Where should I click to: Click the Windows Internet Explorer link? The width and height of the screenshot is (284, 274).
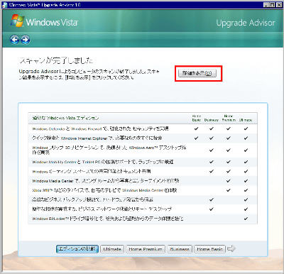pos(84,138)
